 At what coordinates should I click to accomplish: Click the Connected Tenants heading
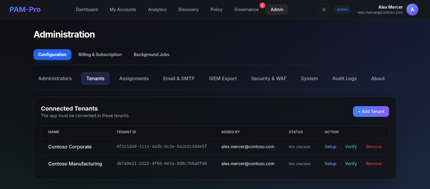[69, 109]
